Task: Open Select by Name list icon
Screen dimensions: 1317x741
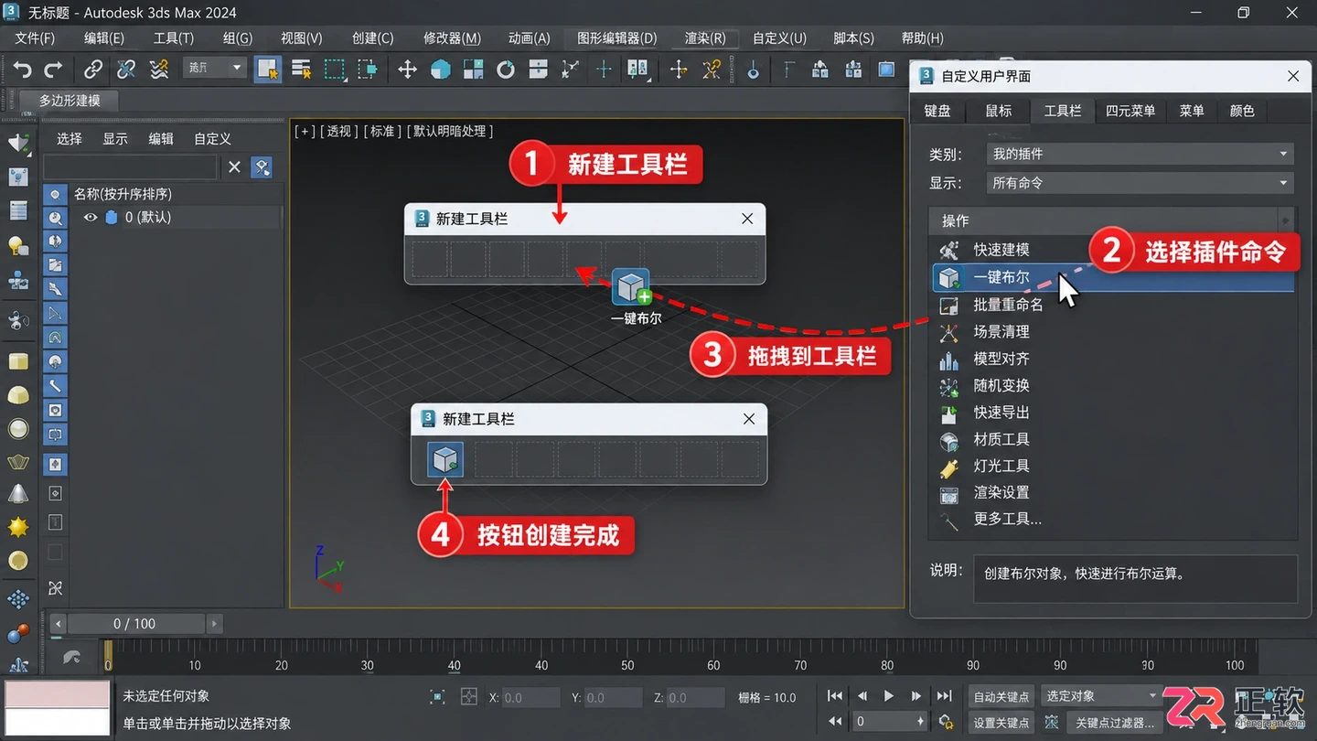Action: (x=301, y=70)
